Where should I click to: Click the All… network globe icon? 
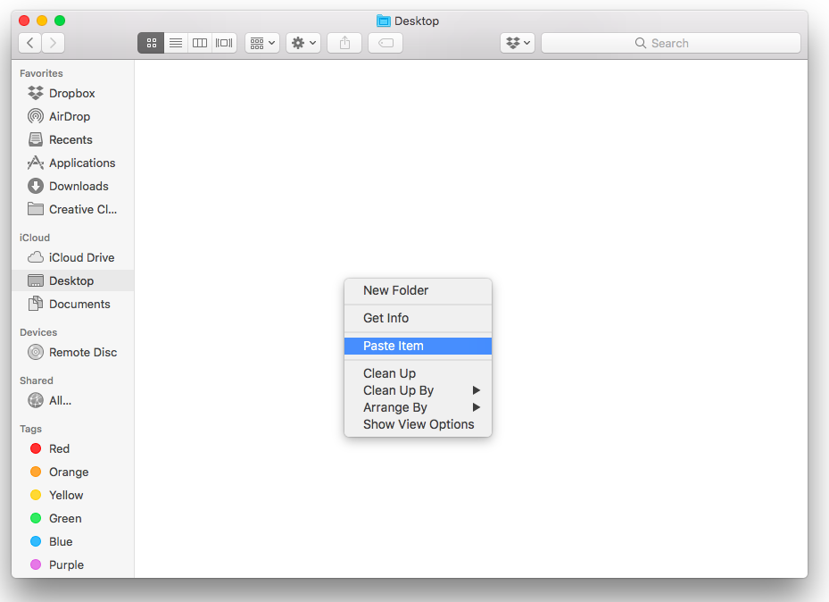tap(36, 400)
